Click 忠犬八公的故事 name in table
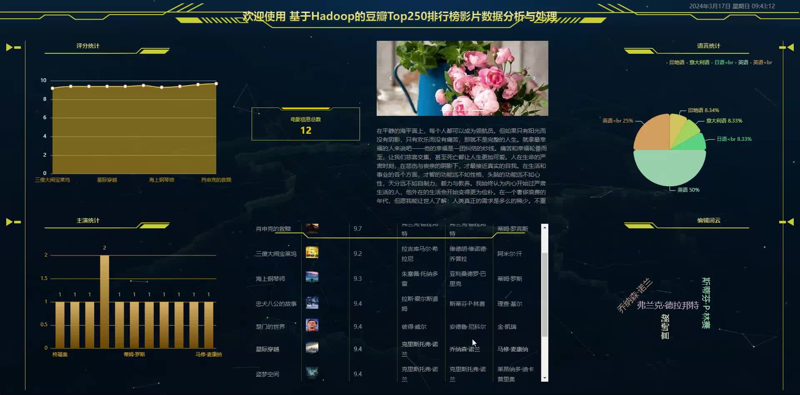800x395 pixels. coord(276,304)
